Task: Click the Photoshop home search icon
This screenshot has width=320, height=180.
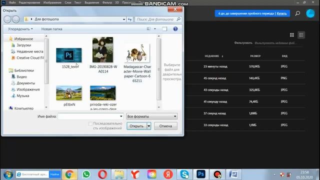Action: 297,13
